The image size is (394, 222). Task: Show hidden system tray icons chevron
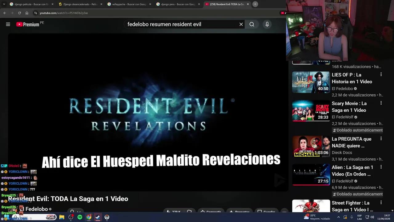coord(339,217)
